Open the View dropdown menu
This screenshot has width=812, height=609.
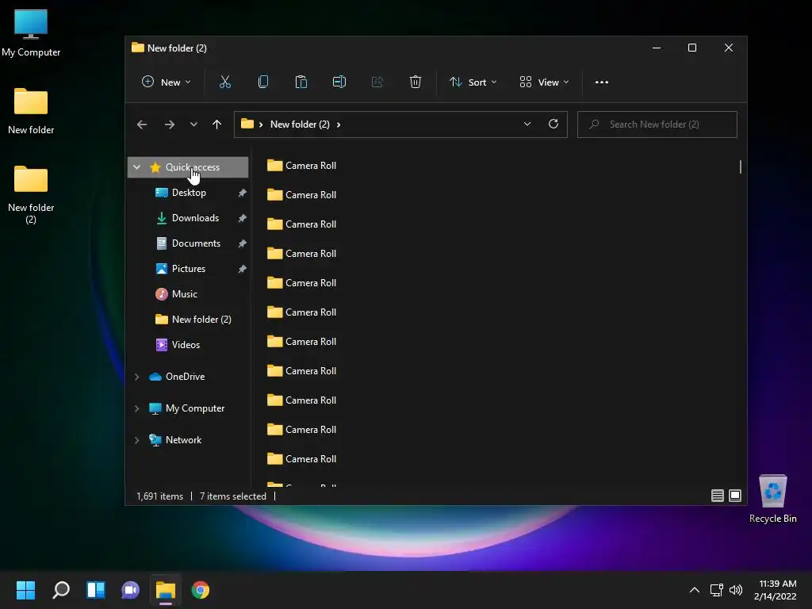click(544, 82)
